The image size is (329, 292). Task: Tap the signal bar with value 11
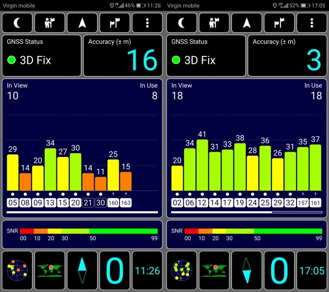tap(101, 184)
